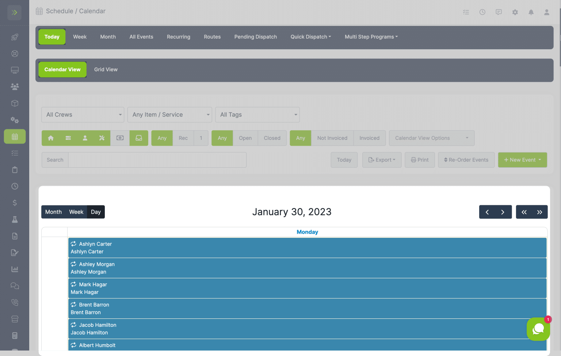
Task: Open the notifications bell icon
Action: (531, 12)
